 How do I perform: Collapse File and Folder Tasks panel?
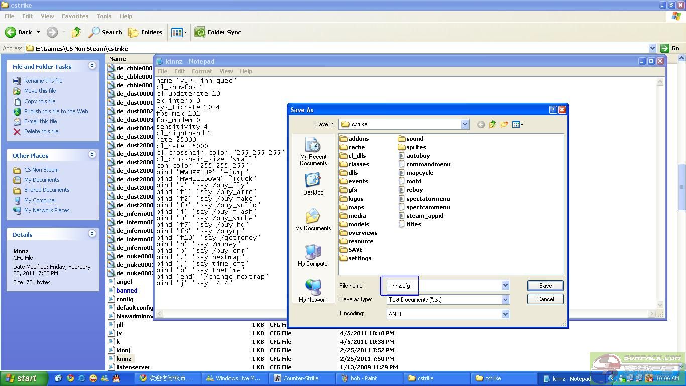(92, 66)
